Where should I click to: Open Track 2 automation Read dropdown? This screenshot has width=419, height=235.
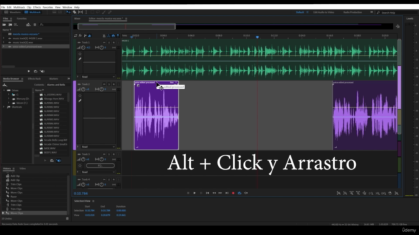[98, 147]
